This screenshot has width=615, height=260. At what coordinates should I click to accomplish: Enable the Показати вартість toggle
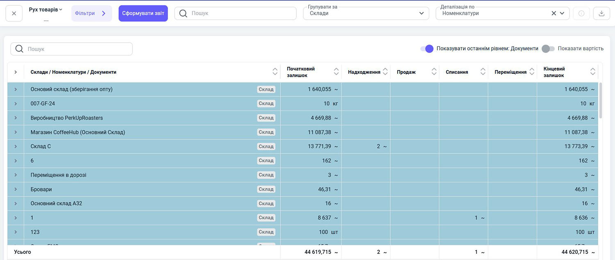click(x=548, y=49)
